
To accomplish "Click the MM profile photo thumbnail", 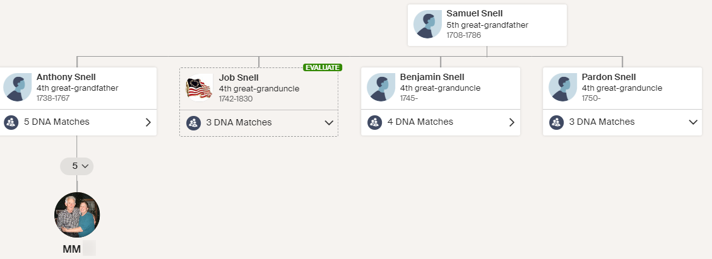I will pyautogui.click(x=77, y=215).
